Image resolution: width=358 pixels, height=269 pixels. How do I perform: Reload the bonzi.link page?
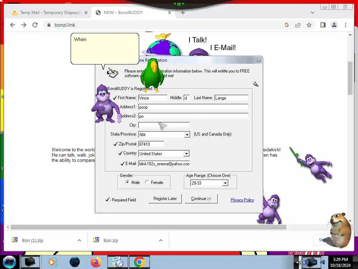tap(35, 25)
